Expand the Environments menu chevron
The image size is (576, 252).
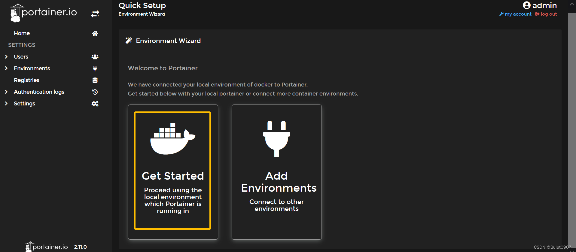tap(6, 68)
